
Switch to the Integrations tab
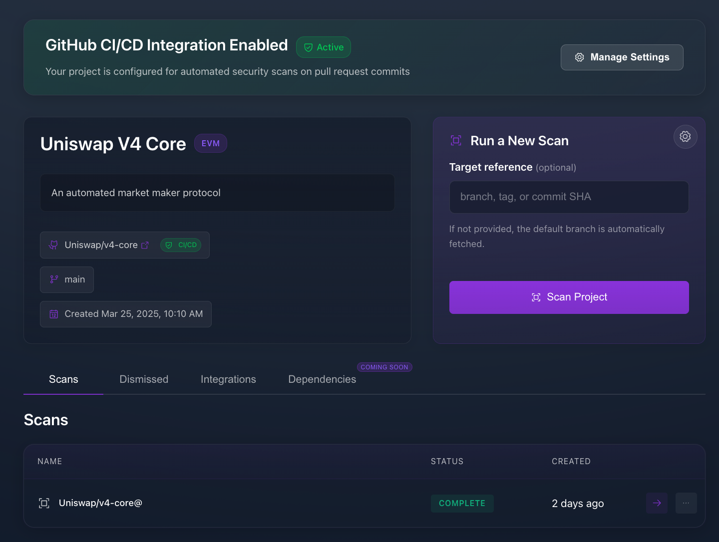(x=228, y=379)
